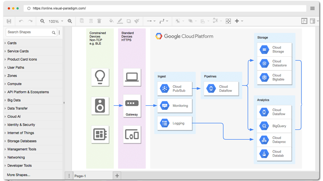Redo the last action
The image size is (323, 181).
click(x=30, y=21)
